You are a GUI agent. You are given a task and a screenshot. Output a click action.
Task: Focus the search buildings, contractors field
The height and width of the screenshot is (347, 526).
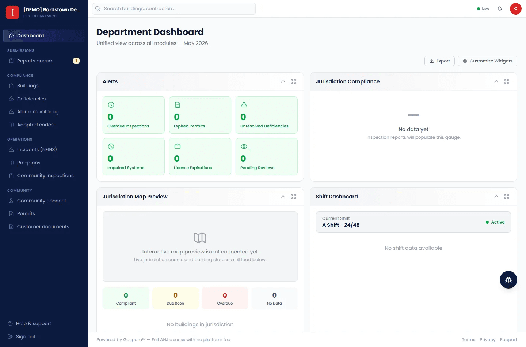[174, 9]
